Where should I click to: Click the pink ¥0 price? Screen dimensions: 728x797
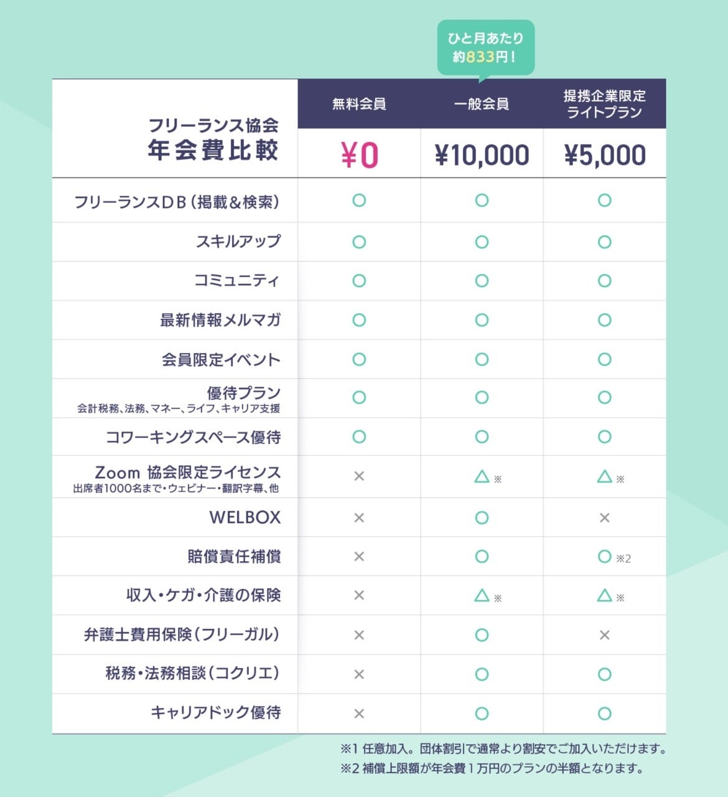pos(359,155)
